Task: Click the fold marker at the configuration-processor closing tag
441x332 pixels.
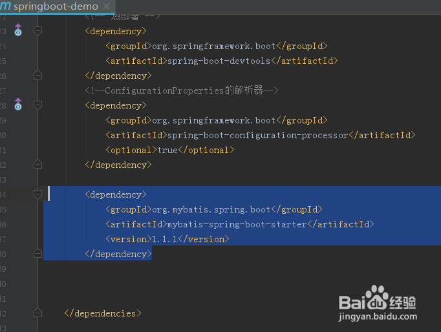Action: point(38,165)
